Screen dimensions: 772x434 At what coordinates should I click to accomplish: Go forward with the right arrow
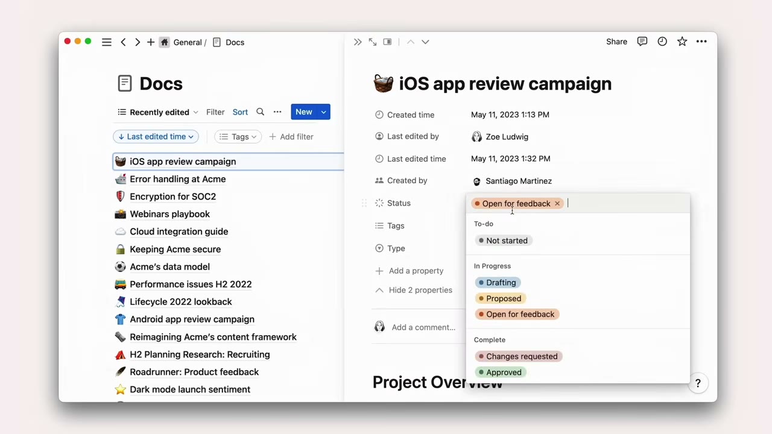pyautogui.click(x=138, y=42)
